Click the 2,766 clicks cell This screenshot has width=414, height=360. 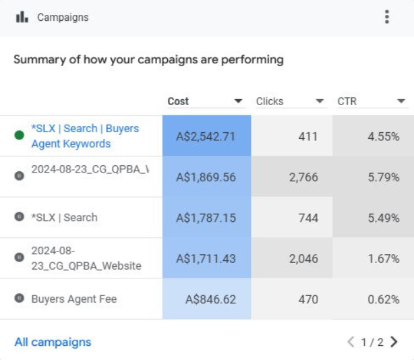291,177
